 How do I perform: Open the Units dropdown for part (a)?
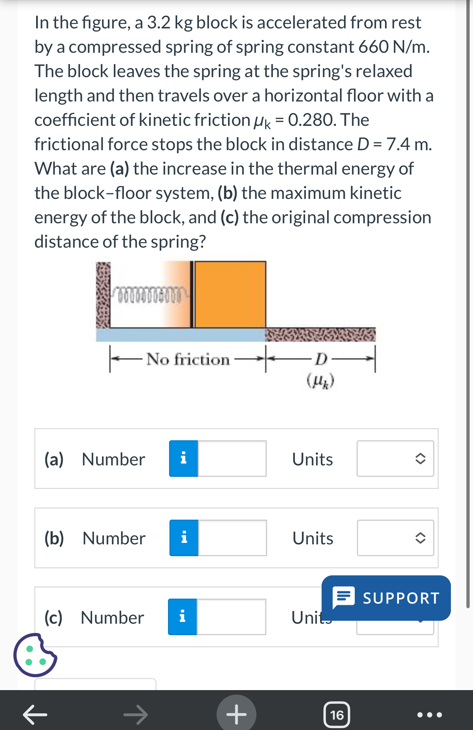395,459
